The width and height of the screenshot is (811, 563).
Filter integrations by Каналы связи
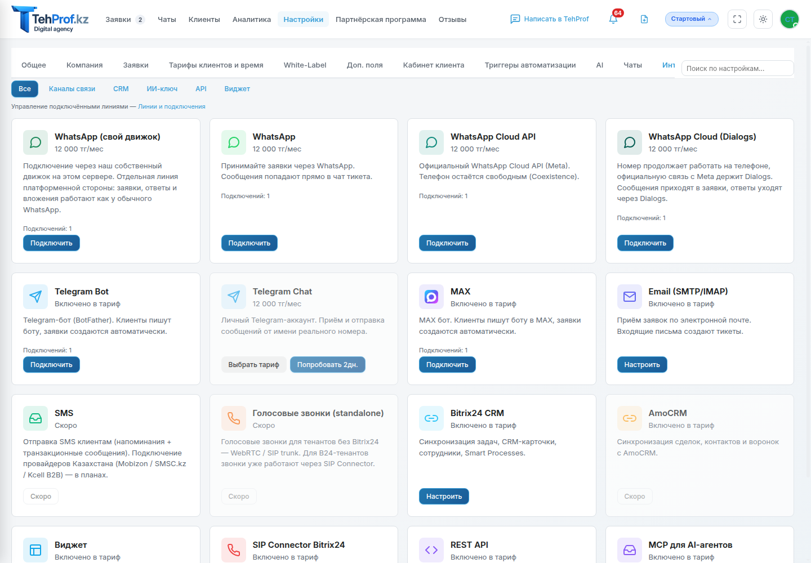[72, 89]
